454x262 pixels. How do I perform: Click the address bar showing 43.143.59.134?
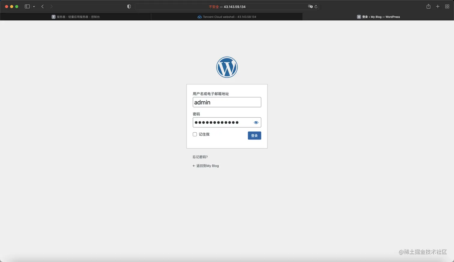pyautogui.click(x=227, y=7)
